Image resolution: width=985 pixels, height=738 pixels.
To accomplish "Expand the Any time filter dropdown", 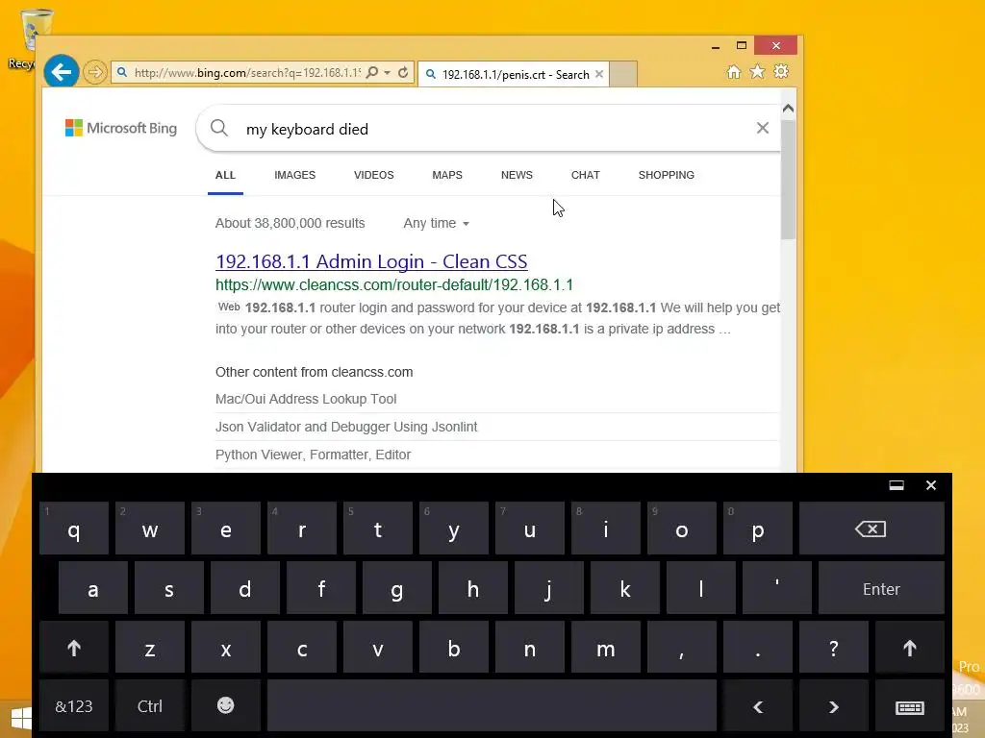I will tap(436, 223).
